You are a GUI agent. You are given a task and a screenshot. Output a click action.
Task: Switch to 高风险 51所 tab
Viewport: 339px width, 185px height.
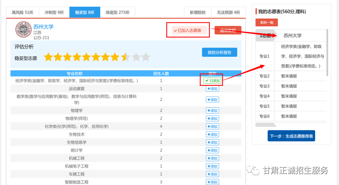pyautogui.click(x=22, y=13)
